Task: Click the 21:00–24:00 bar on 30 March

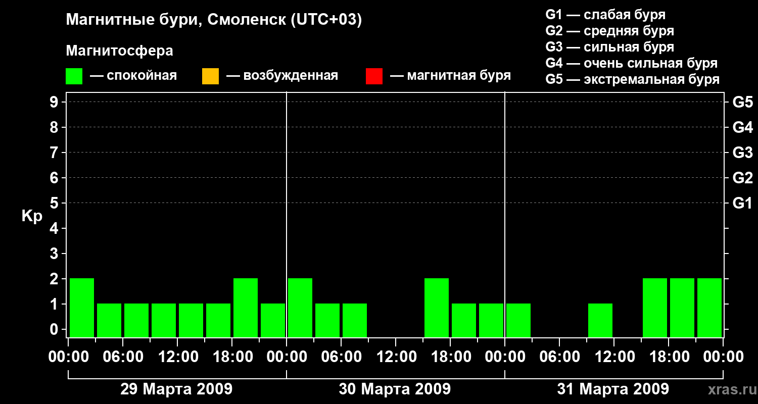Action: pyautogui.click(x=491, y=320)
